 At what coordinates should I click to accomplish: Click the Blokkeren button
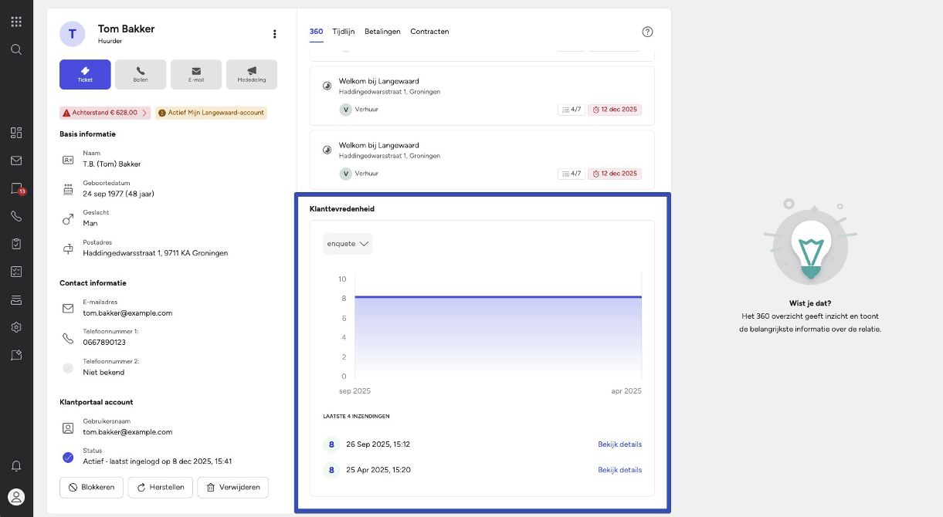91,487
